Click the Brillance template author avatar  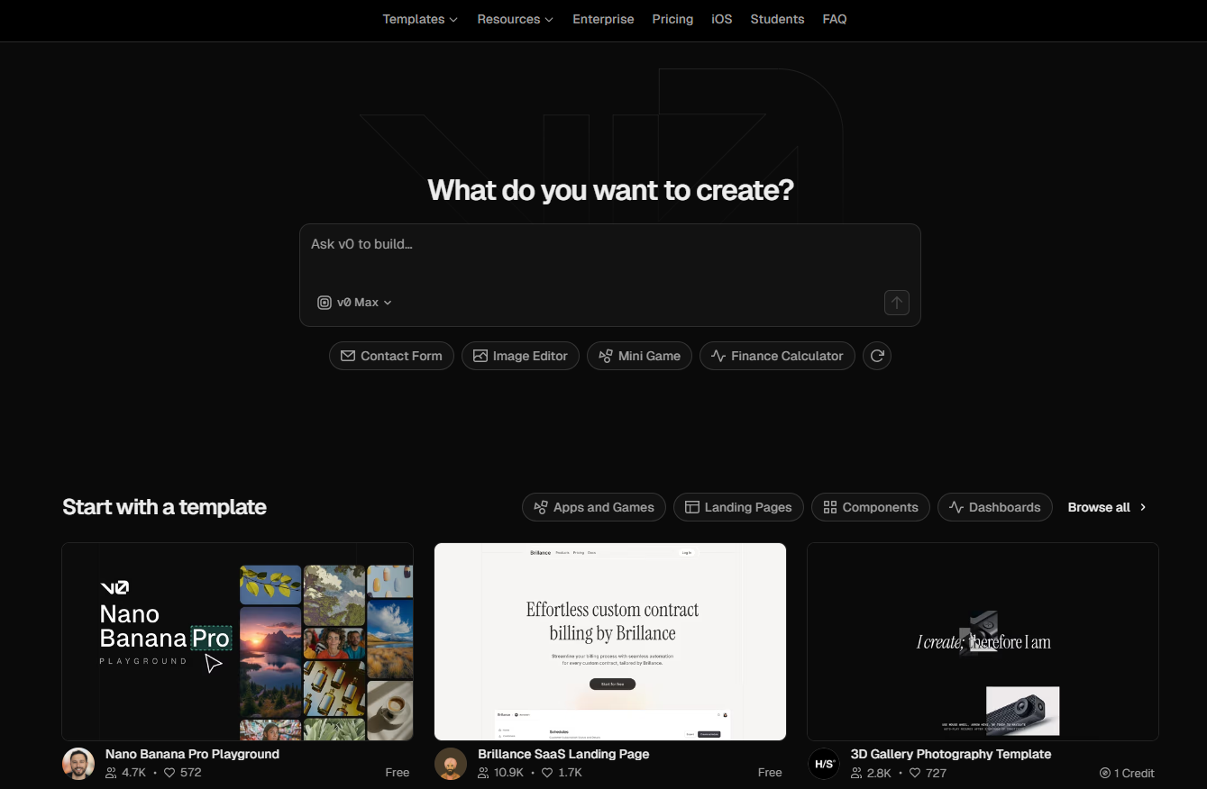click(451, 764)
